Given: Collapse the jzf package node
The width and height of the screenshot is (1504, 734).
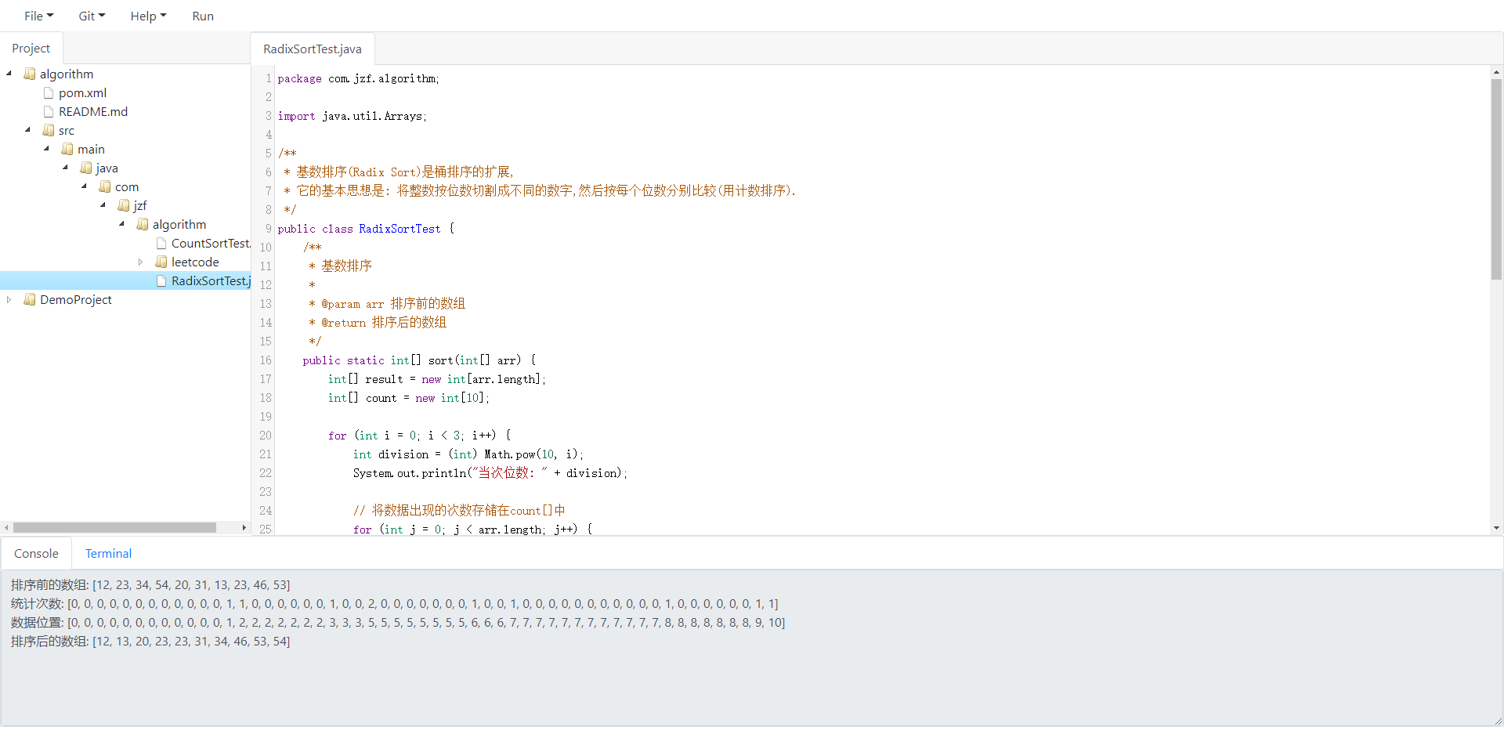Looking at the screenshot, I should pyautogui.click(x=103, y=205).
